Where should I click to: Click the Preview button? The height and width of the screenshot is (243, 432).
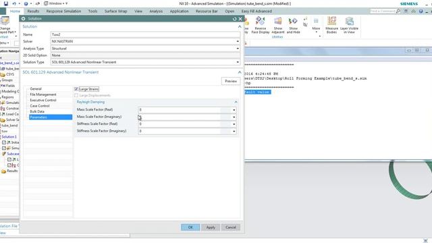coord(231,81)
